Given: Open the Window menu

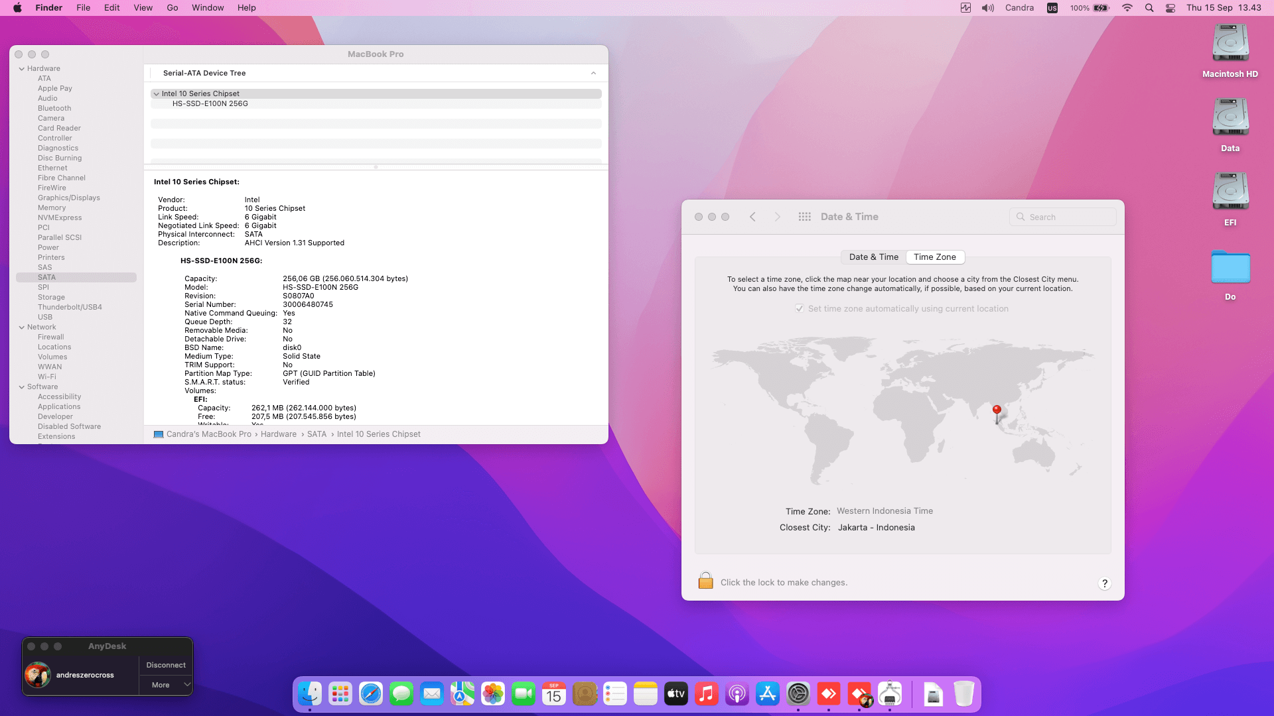Looking at the screenshot, I should click(208, 8).
